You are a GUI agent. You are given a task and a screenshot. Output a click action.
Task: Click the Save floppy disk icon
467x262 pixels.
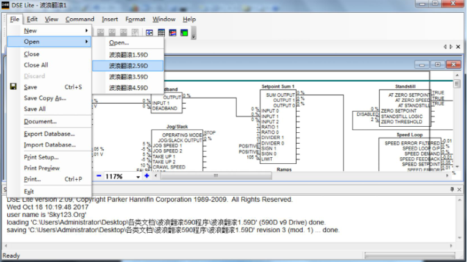[x=13, y=87]
